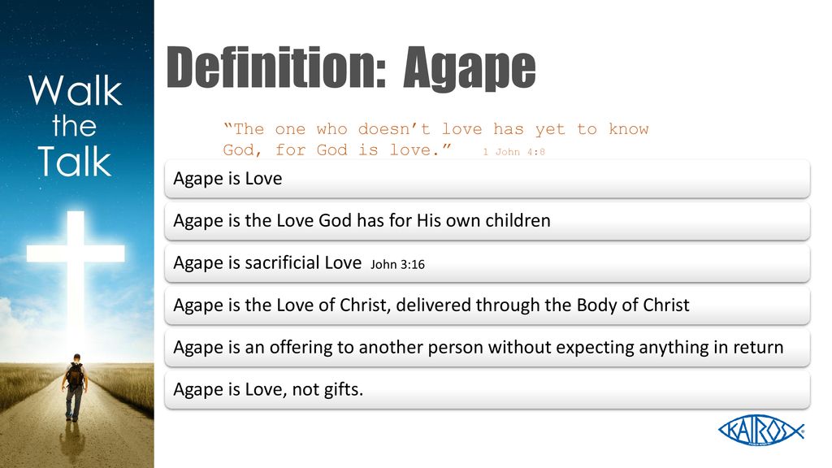Screen dimensions: 832x468
Task: Click the 'Walk the Talk' title
Action: pos(76,126)
